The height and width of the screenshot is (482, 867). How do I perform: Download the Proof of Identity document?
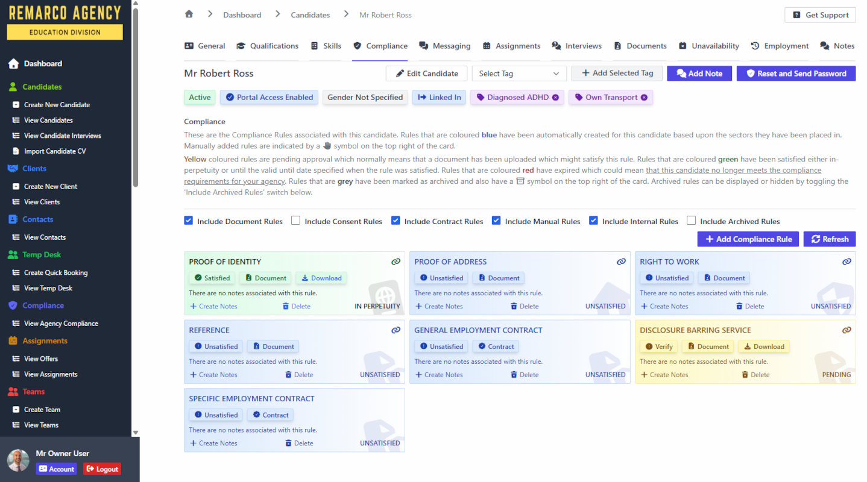pos(321,278)
